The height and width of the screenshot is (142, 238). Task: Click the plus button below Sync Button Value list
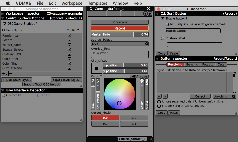click(x=159, y=96)
